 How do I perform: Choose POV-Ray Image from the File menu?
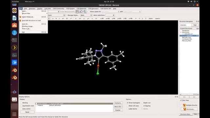tap(33, 26)
